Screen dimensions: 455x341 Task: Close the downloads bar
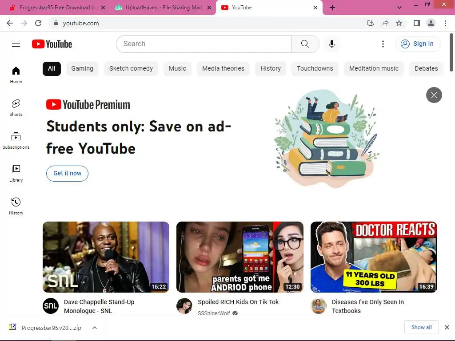click(447, 327)
